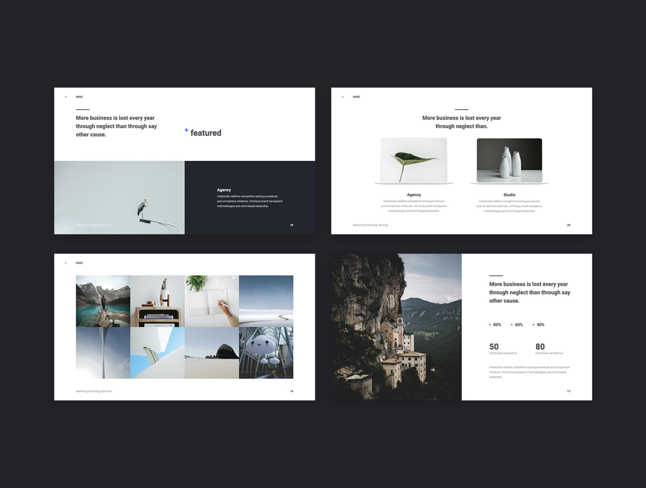The image size is (646, 488).
Task: Click the Studio heading under the vases laptop
Action: point(509,195)
